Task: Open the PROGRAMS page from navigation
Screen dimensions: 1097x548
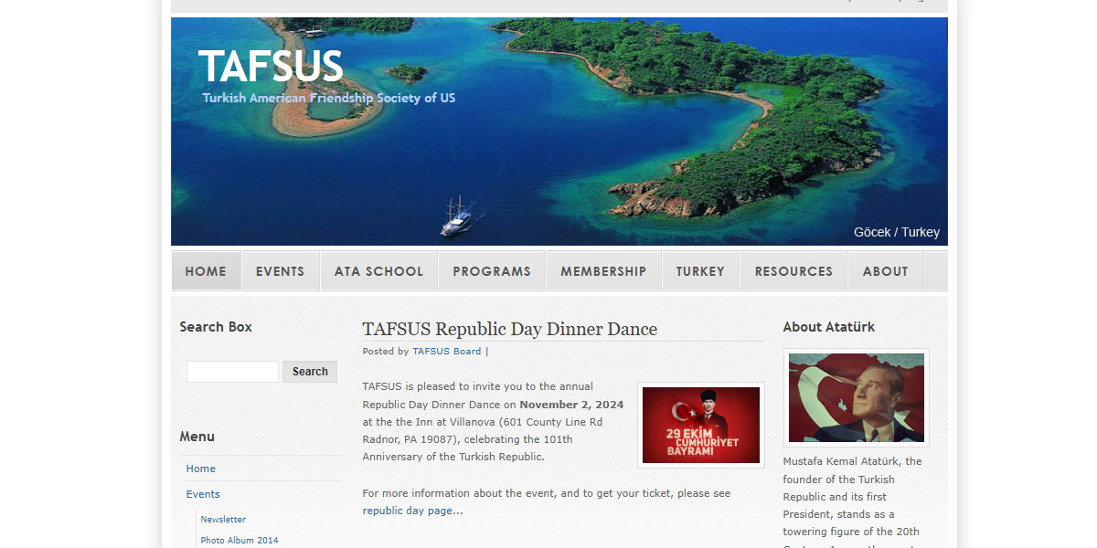Action: (491, 270)
